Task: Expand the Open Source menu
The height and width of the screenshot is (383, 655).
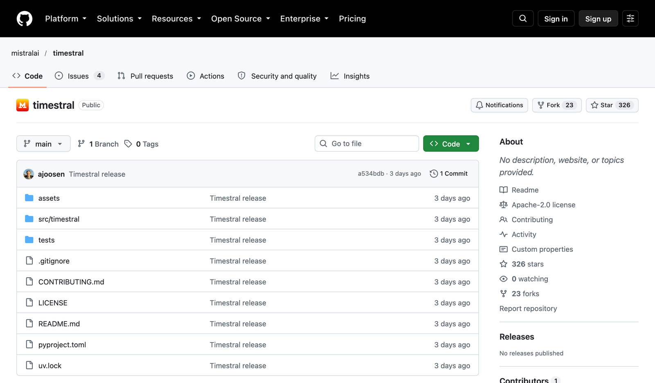Action: tap(241, 19)
